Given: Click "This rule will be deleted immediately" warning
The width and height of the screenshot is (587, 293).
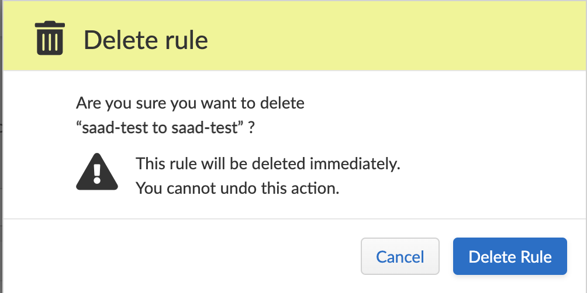Looking at the screenshot, I should click(268, 163).
